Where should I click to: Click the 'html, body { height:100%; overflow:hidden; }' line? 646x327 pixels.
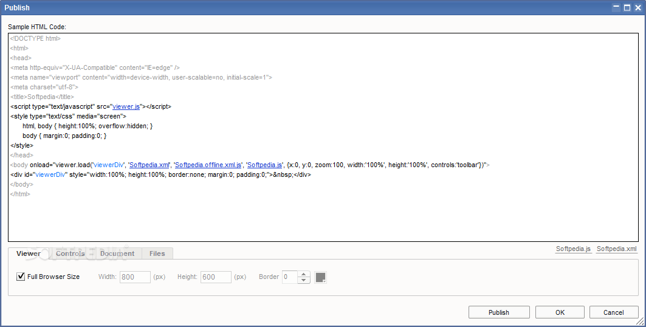(x=88, y=126)
